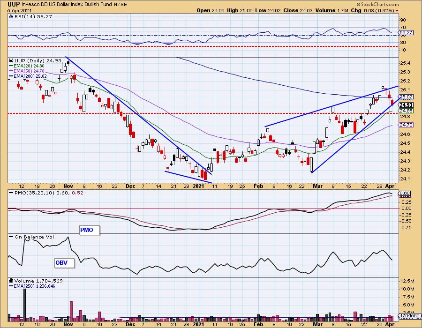Image resolution: width=422 pixels, height=328 pixels.
Task: Click the 1704569 volume tag on right axis
Action: pos(410,316)
